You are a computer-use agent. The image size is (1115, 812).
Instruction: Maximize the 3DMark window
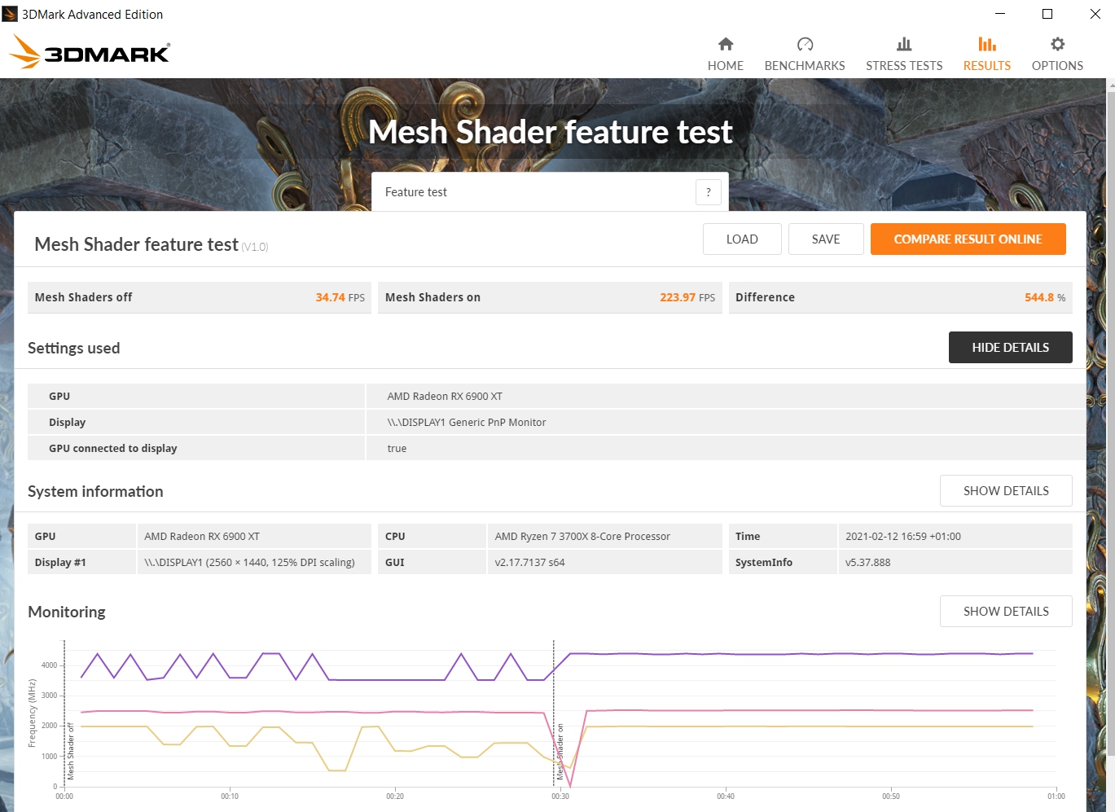[x=1047, y=14]
